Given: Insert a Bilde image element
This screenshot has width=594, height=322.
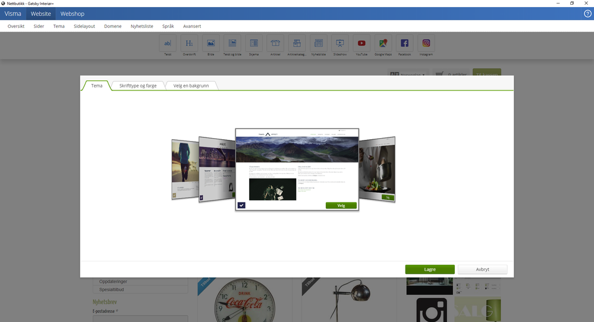Looking at the screenshot, I should point(210,43).
